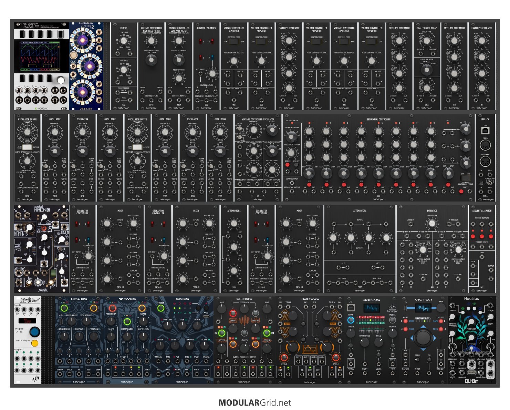Click the MODULARGrid.net logo

click(255, 403)
